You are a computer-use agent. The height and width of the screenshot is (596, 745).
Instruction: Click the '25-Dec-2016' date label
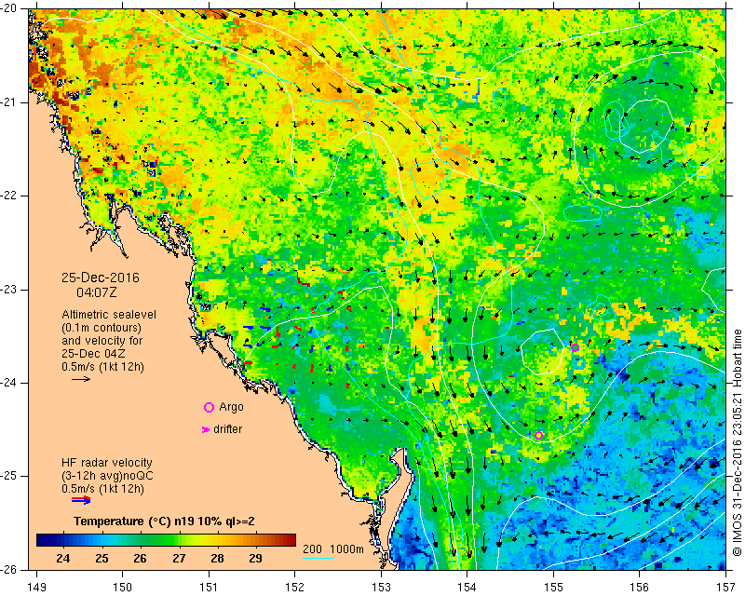click(101, 278)
